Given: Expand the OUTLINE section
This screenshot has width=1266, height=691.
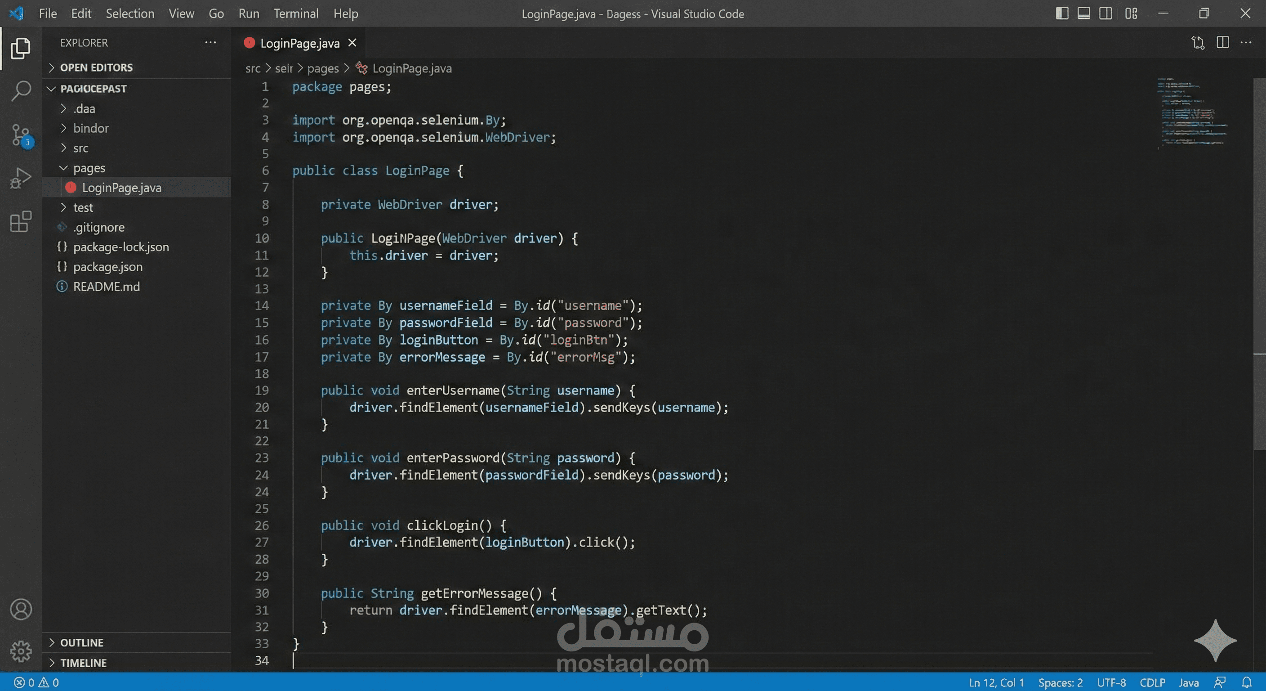Looking at the screenshot, I should click(x=81, y=642).
